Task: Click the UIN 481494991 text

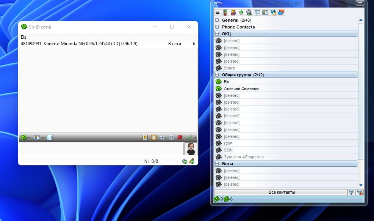Action: (31, 44)
